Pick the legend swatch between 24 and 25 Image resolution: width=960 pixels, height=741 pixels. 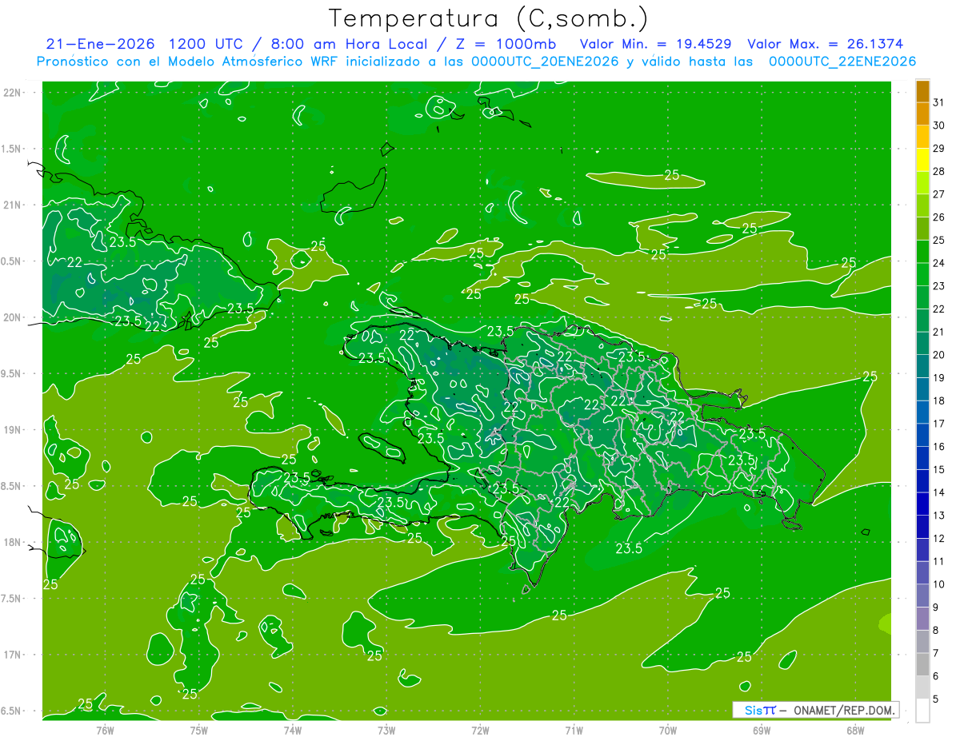coord(922,252)
